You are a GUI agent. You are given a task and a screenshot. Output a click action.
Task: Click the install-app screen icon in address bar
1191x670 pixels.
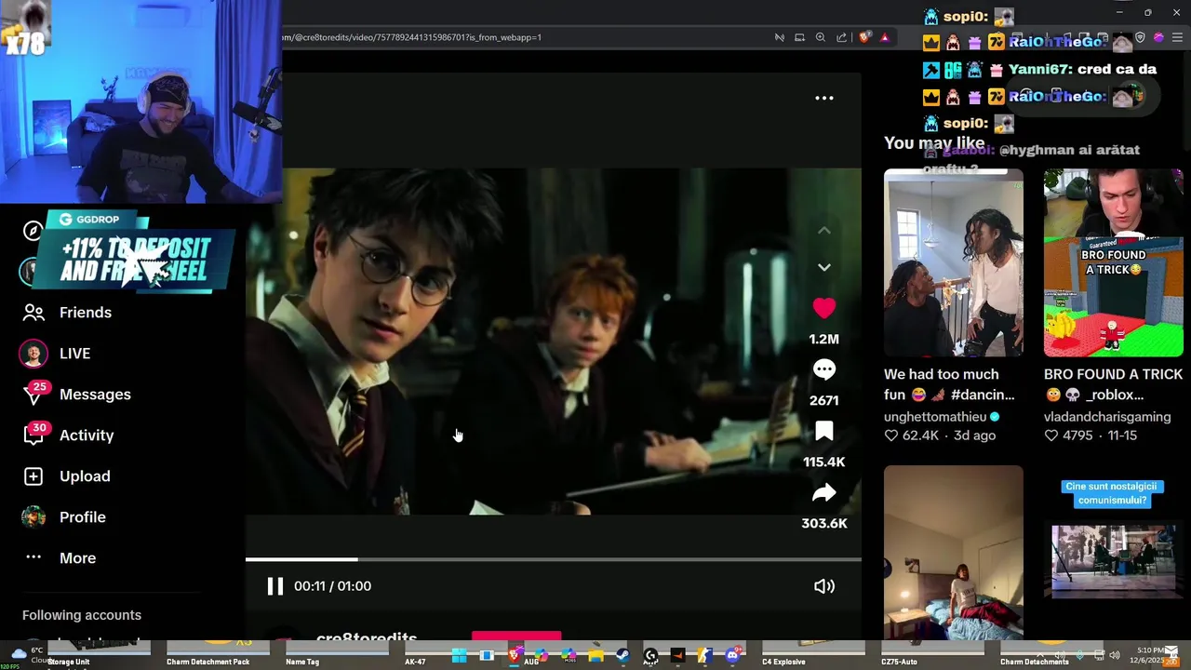(799, 37)
